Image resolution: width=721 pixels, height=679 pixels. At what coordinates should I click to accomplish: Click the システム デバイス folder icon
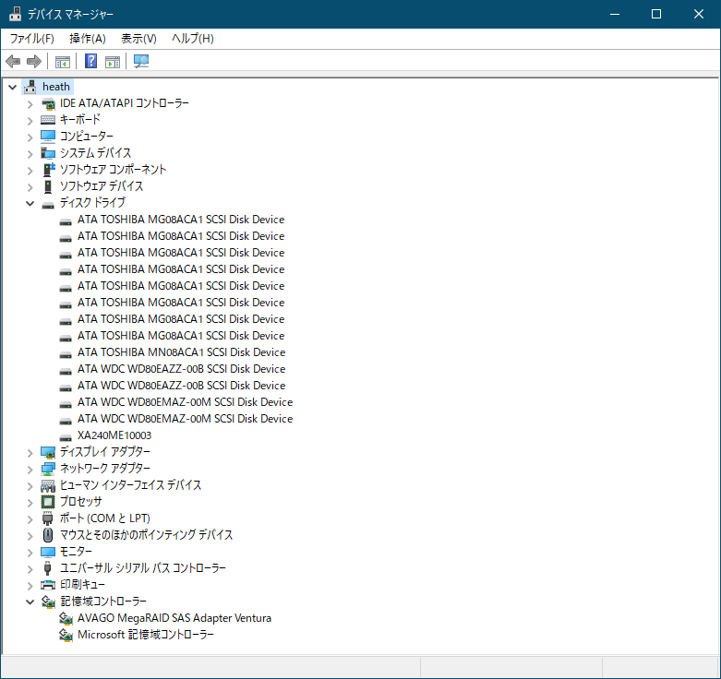[48, 153]
